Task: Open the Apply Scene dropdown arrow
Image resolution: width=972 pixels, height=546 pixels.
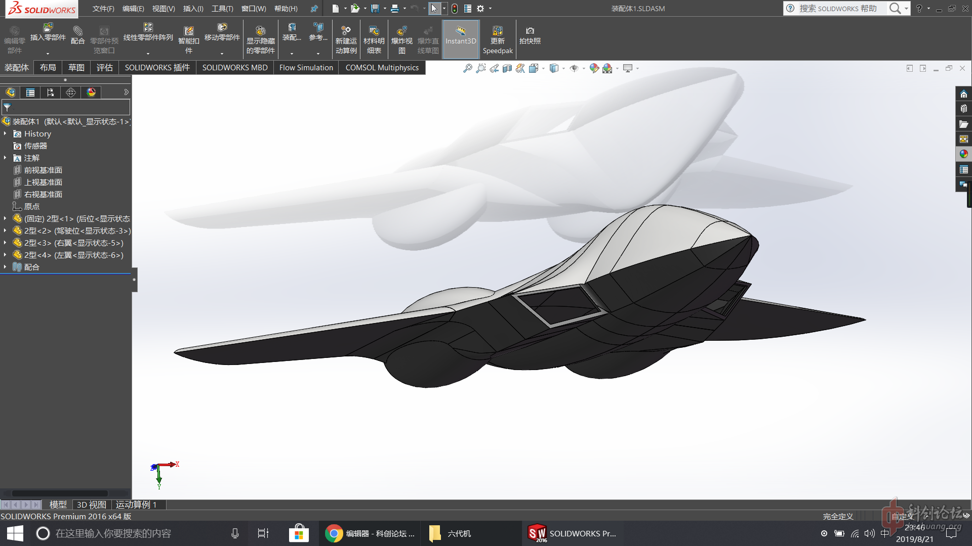Action: tap(617, 68)
